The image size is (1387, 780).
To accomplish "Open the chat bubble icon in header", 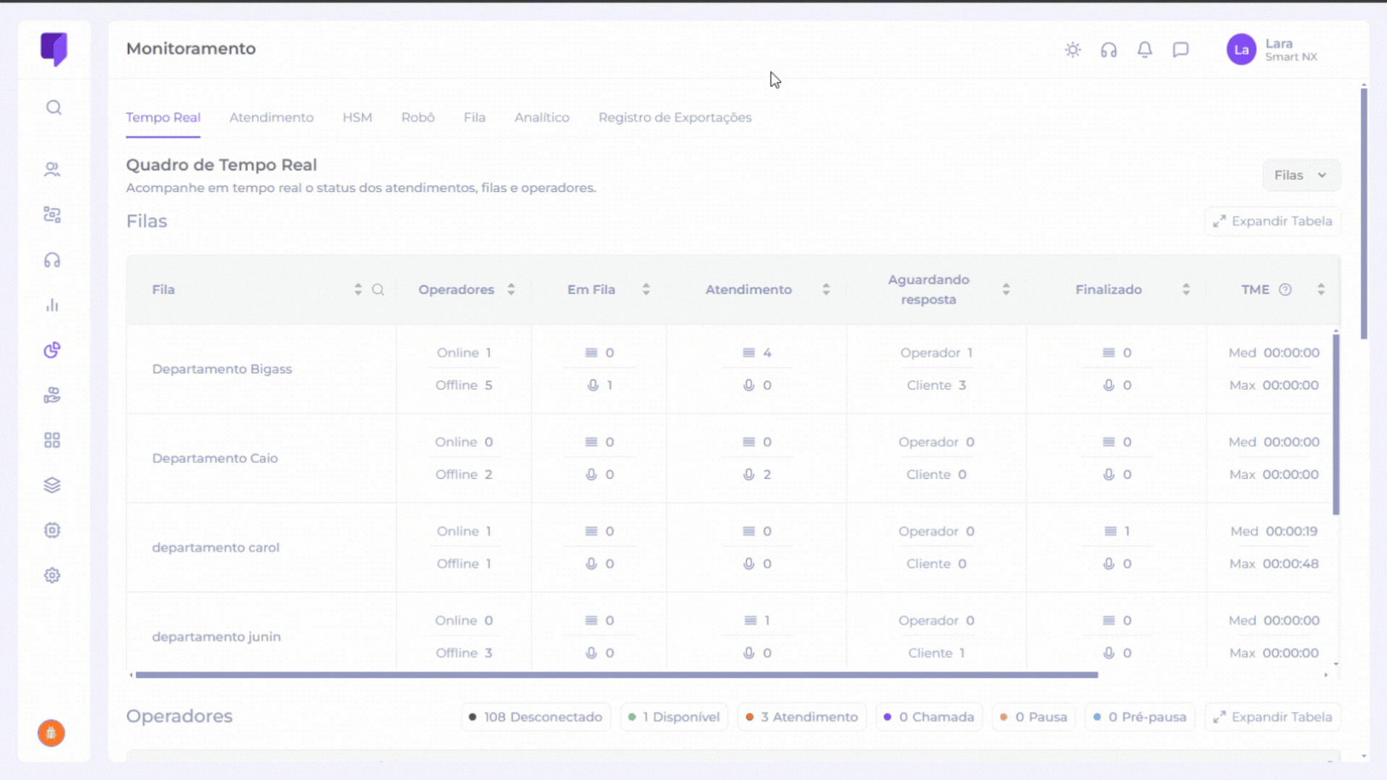I will 1181,50.
